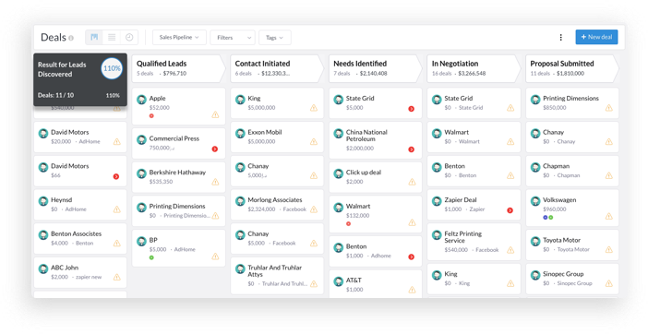Click the avatar on Walmart $132,000 deal

pos(339,208)
